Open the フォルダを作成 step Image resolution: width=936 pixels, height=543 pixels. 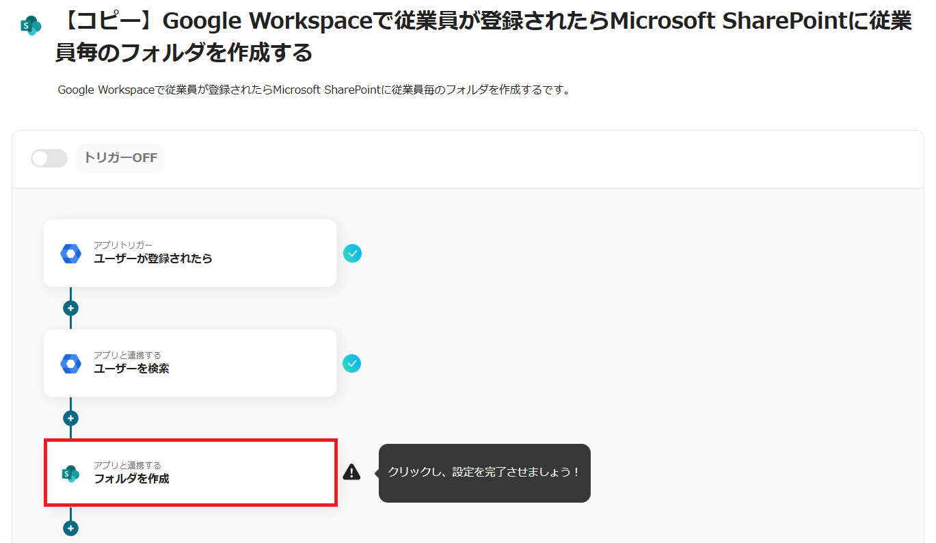click(190, 473)
